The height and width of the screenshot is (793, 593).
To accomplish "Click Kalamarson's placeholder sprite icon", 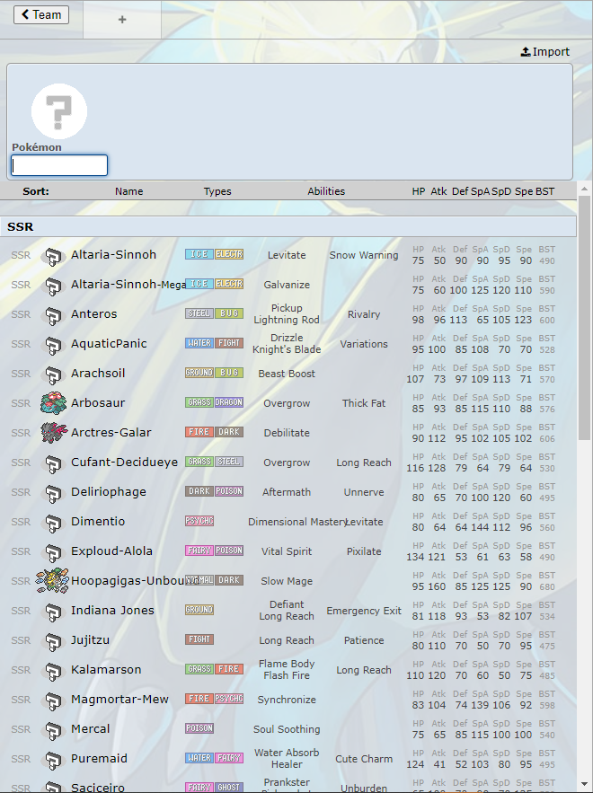I will coord(54,671).
